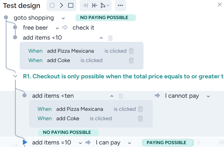Select the 'add items =10' step

[51, 142]
